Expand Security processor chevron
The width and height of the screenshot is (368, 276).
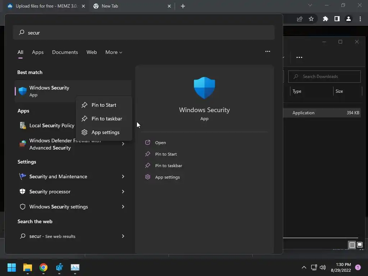click(123, 192)
